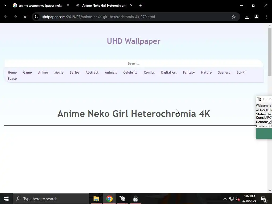The height and width of the screenshot is (204, 272).
Task: Open the Game category
Action: pos(27,73)
